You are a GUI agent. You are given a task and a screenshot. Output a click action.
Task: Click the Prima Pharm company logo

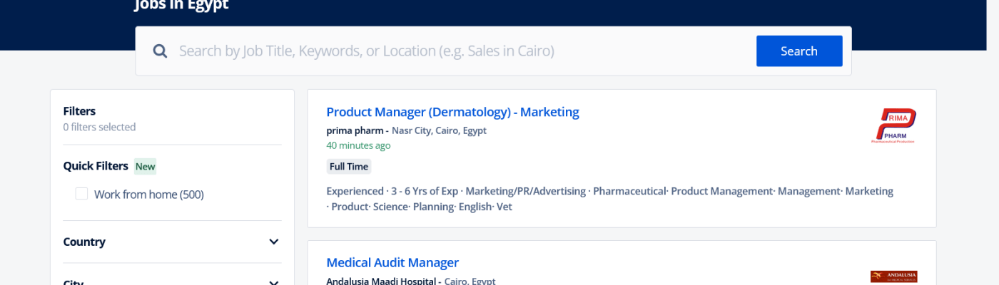coord(895,126)
